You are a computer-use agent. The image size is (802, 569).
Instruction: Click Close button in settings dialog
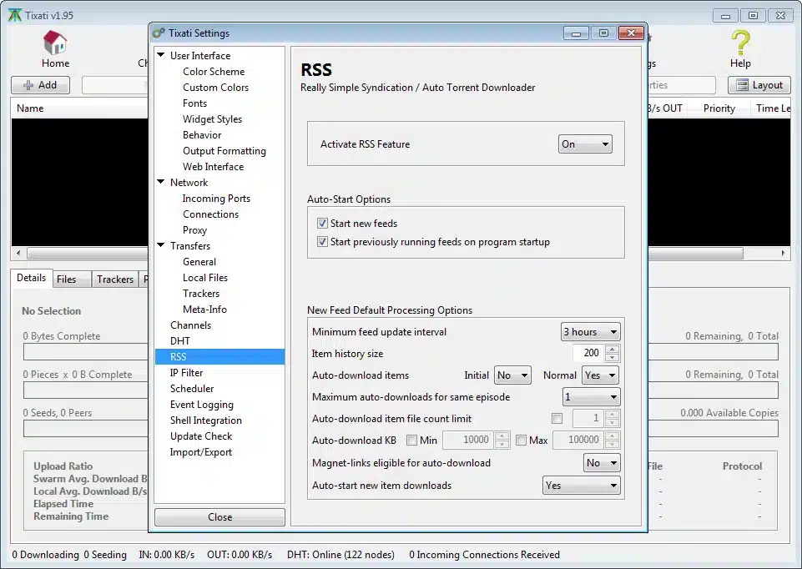tap(220, 516)
